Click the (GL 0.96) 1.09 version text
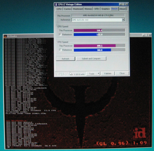Image resolution: width=154 pixels, height=151 pixels. (x=122, y=143)
